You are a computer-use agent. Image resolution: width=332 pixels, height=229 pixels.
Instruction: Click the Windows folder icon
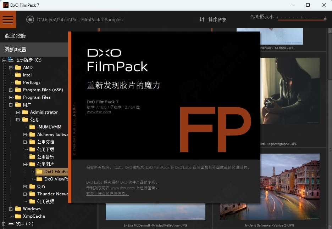17,208
